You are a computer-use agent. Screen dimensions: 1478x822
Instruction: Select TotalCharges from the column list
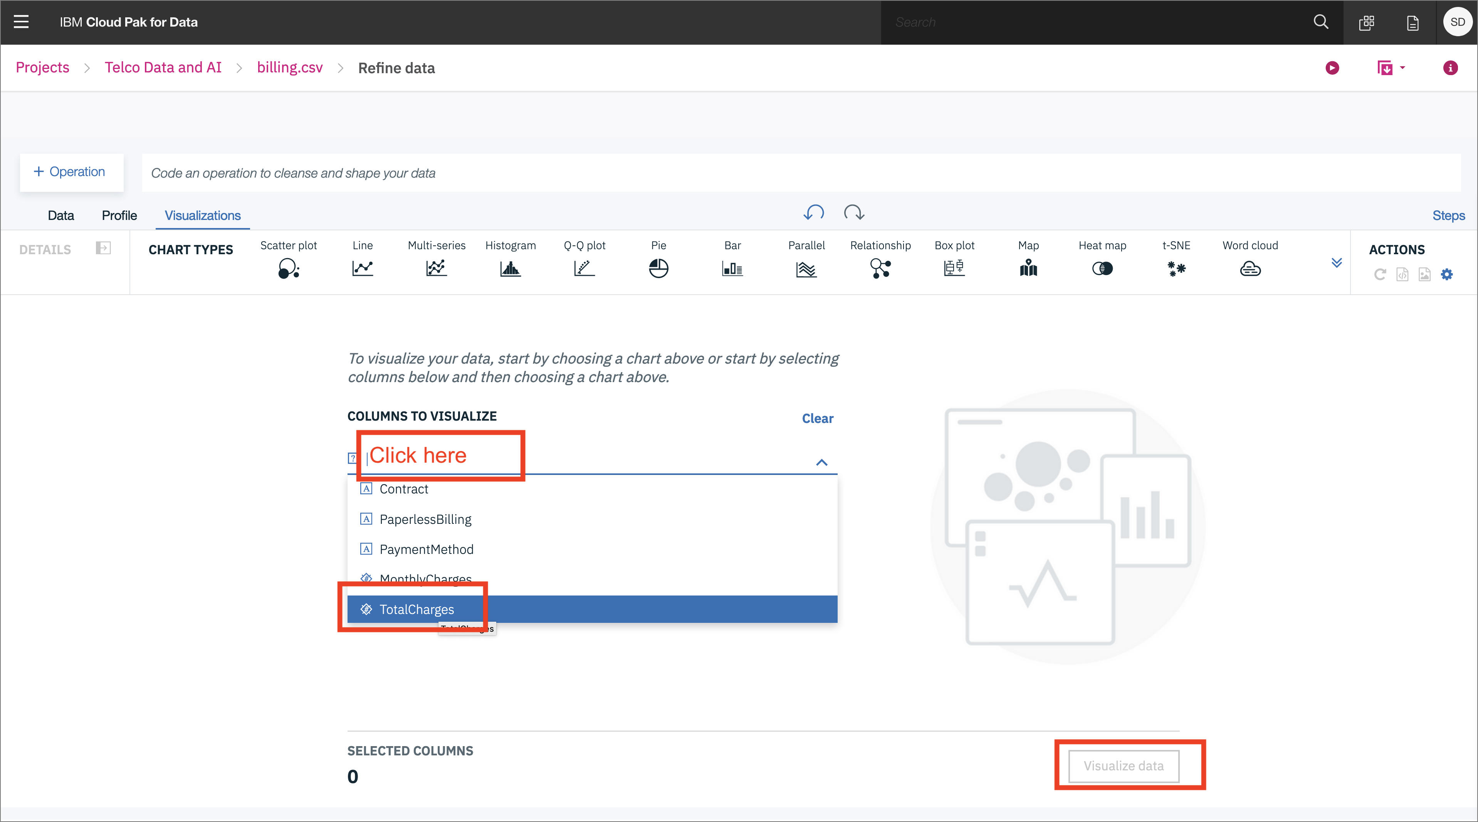coord(417,609)
